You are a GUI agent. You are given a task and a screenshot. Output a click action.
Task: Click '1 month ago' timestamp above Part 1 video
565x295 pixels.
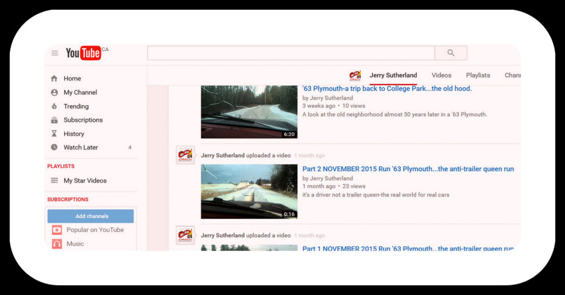pos(309,235)
